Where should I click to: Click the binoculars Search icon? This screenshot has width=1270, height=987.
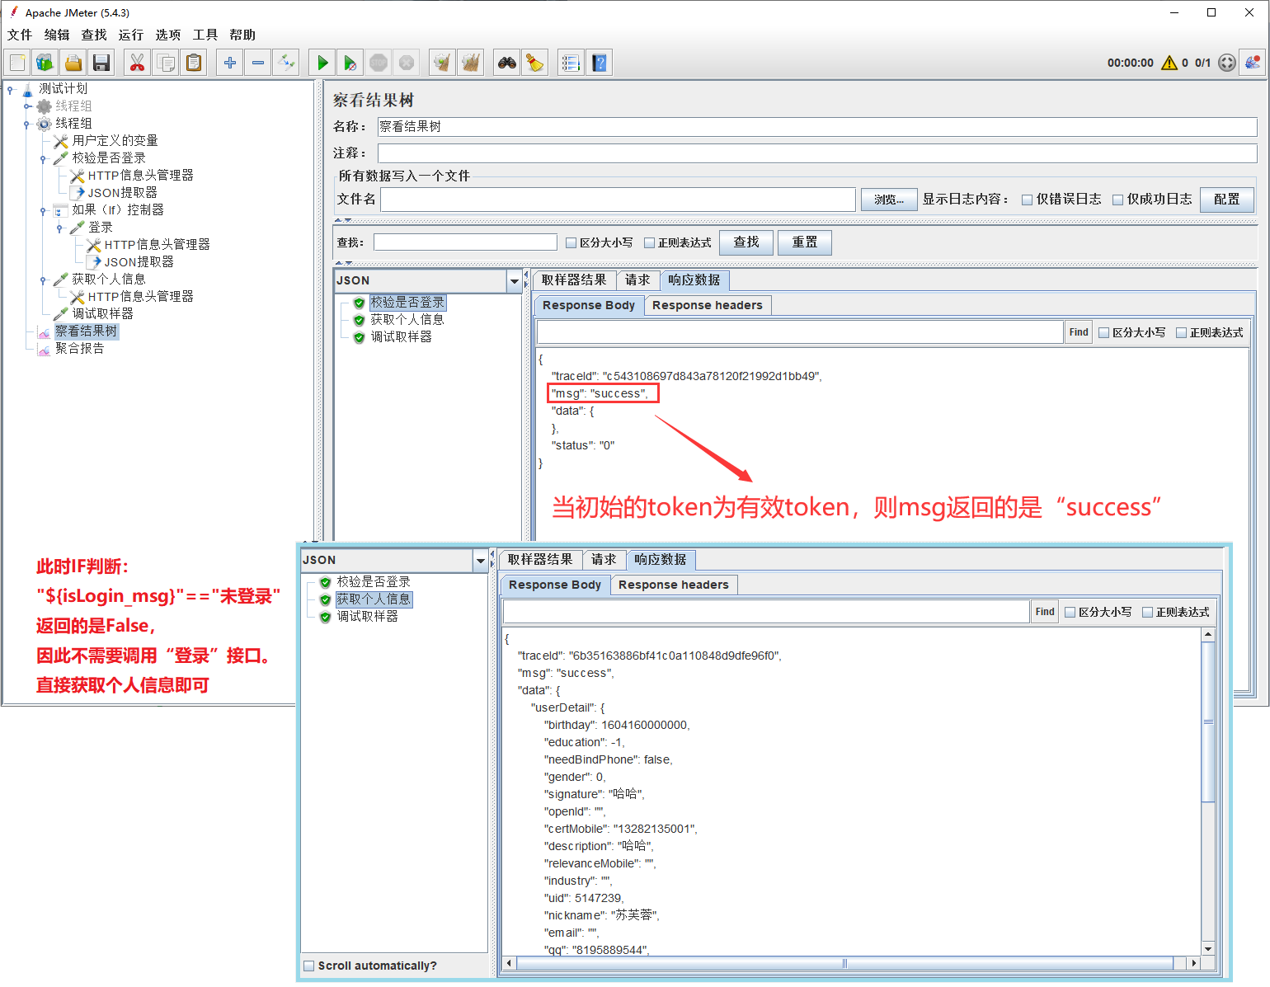point(507,63)
